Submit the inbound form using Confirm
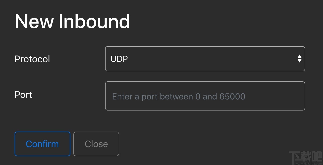The width and height of the screenshot is (323, 165). pyautogui.click(x=42, y=144)
